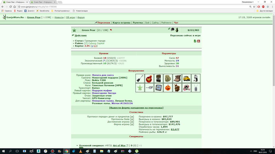Screen dimensions: 275x154
Task: Open Бой in the navigation bar
Action: (147, 23)
